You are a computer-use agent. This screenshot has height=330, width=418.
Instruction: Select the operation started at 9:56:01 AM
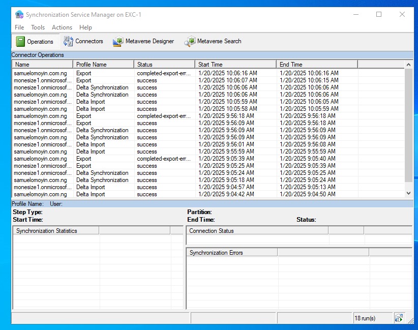click(x=208, y=144)
